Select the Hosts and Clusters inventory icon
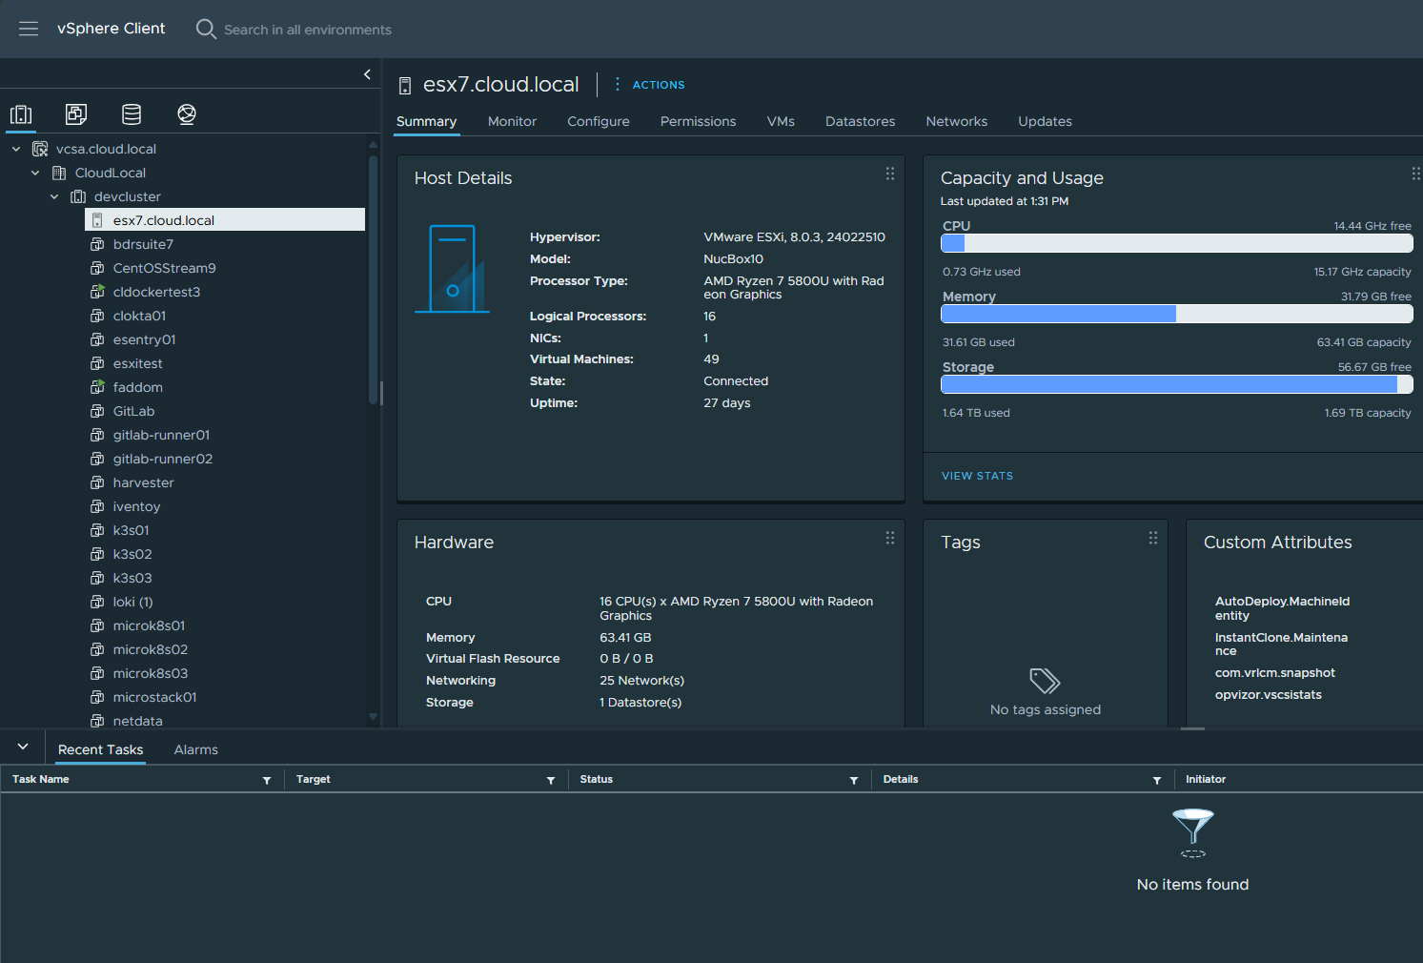 21,115
